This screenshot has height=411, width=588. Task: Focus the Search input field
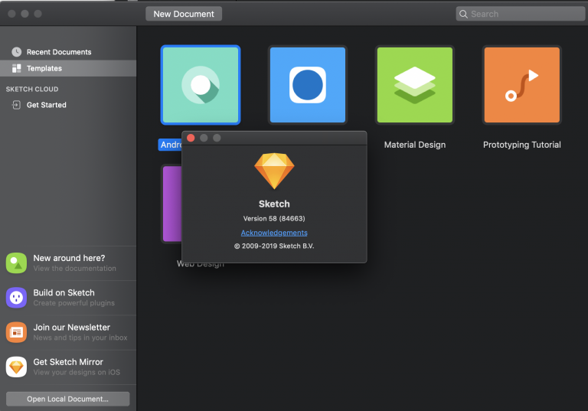(x=521, y=14)
